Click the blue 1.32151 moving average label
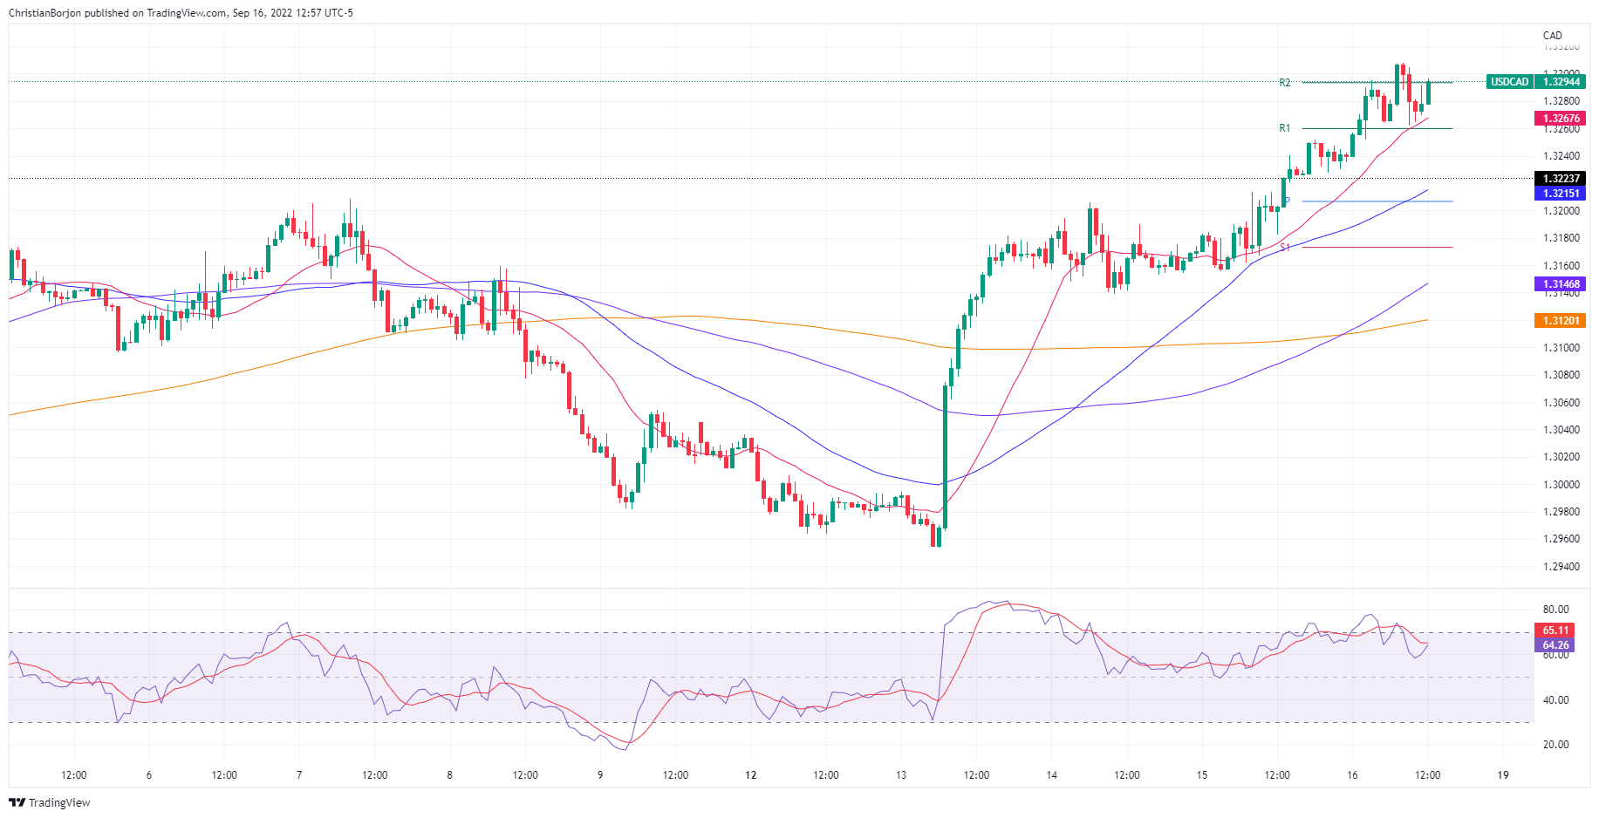 point(1561,194)
